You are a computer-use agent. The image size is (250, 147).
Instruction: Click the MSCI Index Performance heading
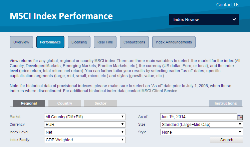tap(61, 16)
